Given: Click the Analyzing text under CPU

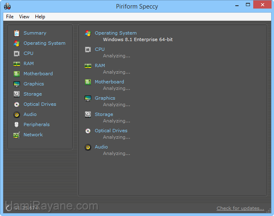Looking at the screenshot, I should pyautogui.click(x=116, y=56).
